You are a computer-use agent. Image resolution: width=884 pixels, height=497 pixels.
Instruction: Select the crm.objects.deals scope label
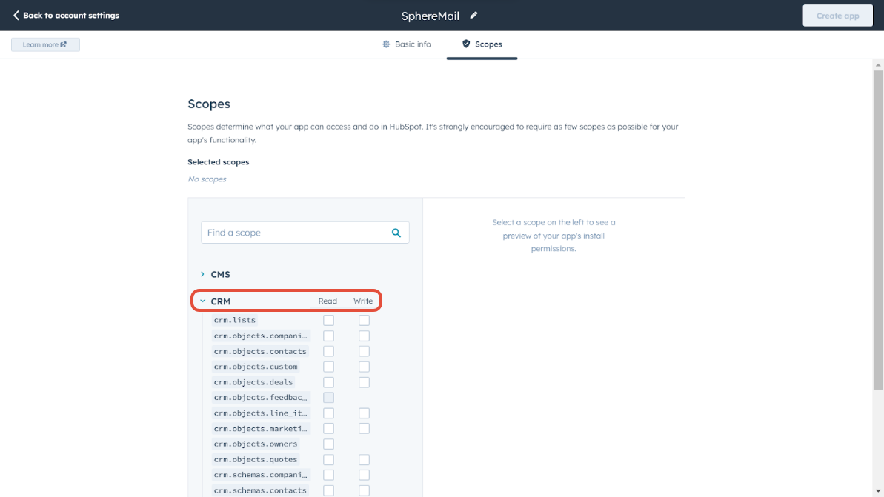253,382
